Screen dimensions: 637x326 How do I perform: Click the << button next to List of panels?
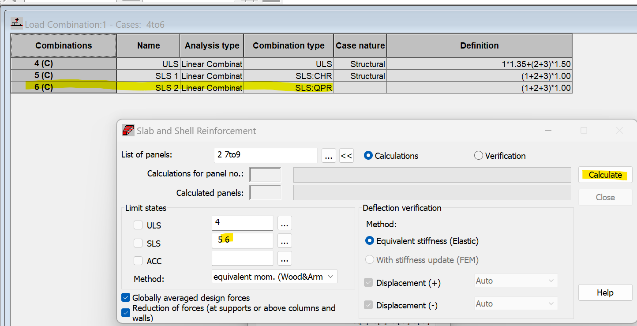click(346, 156)
